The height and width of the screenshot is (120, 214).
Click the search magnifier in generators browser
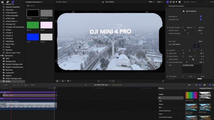[x=28, y=6]
